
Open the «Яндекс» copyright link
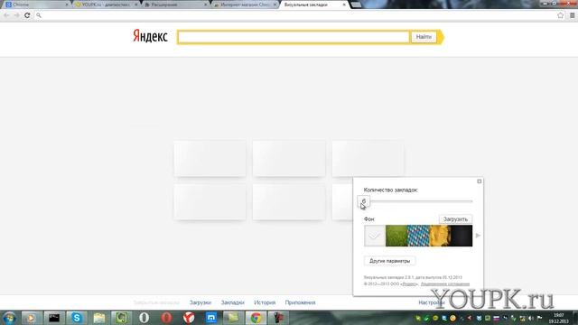(409, 284)
